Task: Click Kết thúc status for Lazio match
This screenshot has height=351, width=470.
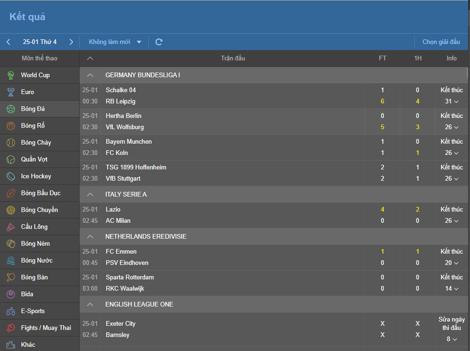Action: click(451, 210)
